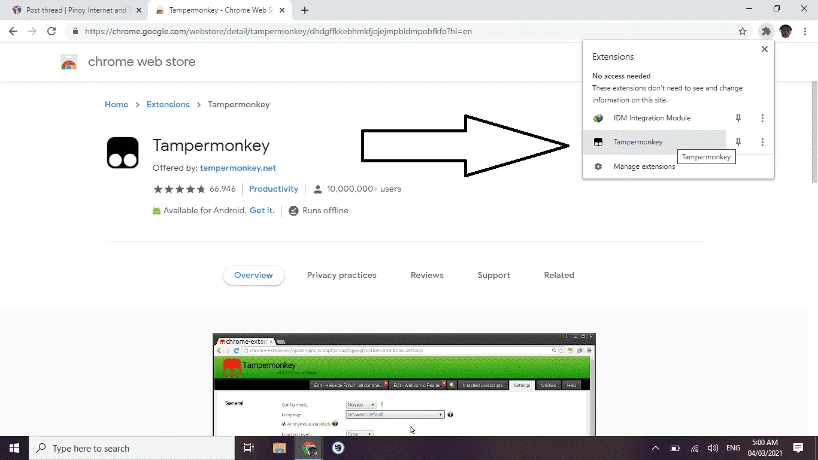
Task: Click the large Tampermonkey logo
Action: tap(123, 152)
